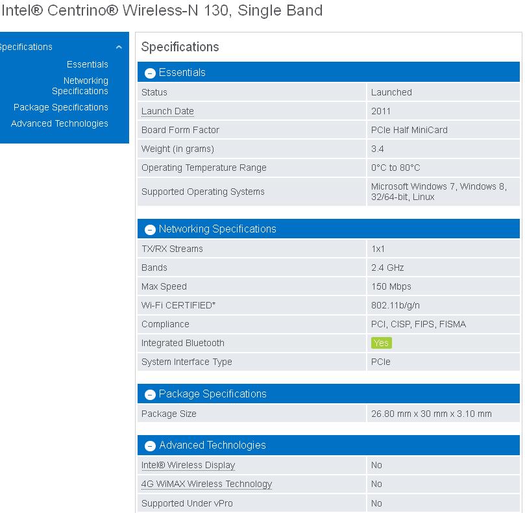Go to Essentials in the sidebar

pos(88,64)
